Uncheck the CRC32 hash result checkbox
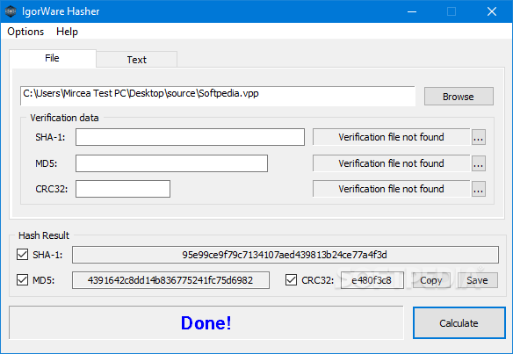The image size is (513, 354). (x=291, y=280)
